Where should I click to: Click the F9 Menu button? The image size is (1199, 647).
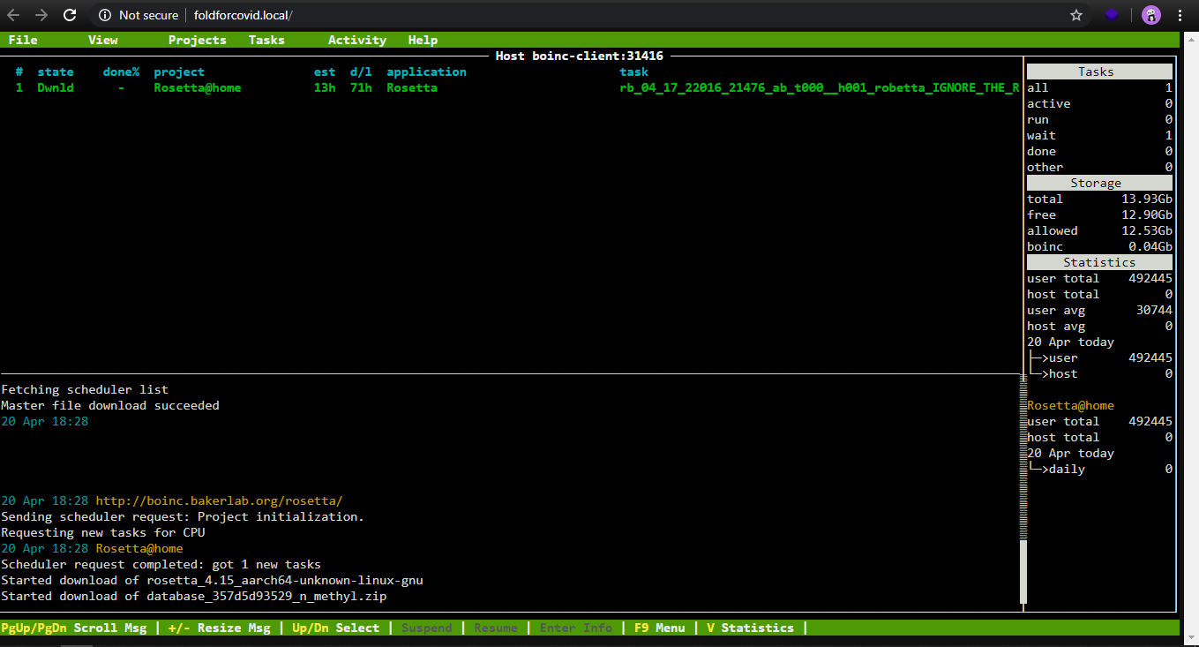point(659,628)
